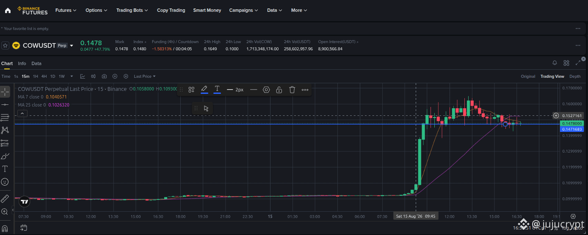The width and height of the screenshot is (588, 235).
Task: Open the ticker row three-dot menu
Action: pos(578,45)
